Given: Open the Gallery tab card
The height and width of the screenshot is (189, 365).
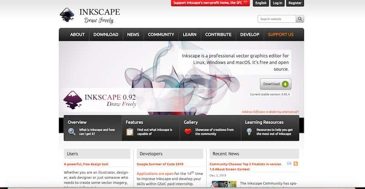Looking at the screenshot, I should 210,128.
